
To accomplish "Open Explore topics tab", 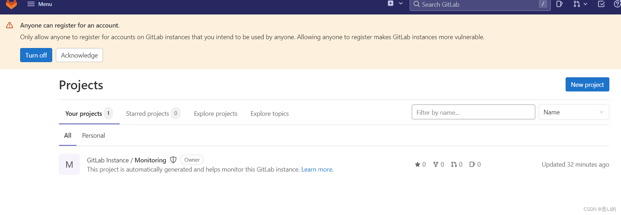I will pos(270,114).
